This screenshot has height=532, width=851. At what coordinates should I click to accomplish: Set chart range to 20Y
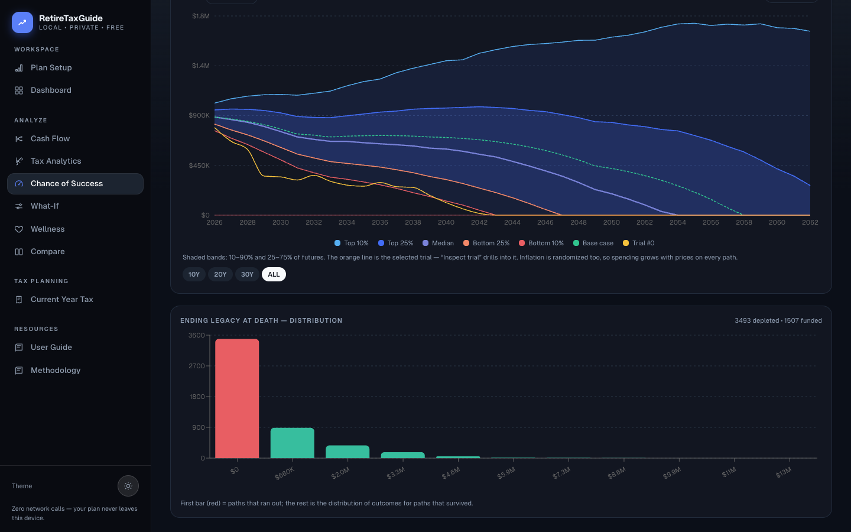(x=220, y=274)
